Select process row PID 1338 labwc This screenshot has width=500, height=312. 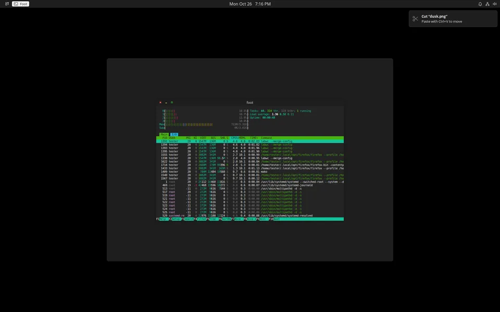click(x=250, y=158)
